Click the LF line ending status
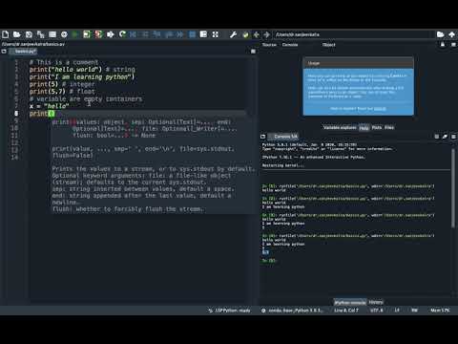The height and width of the screenshot is (344, 458). (x=397, y=311)
